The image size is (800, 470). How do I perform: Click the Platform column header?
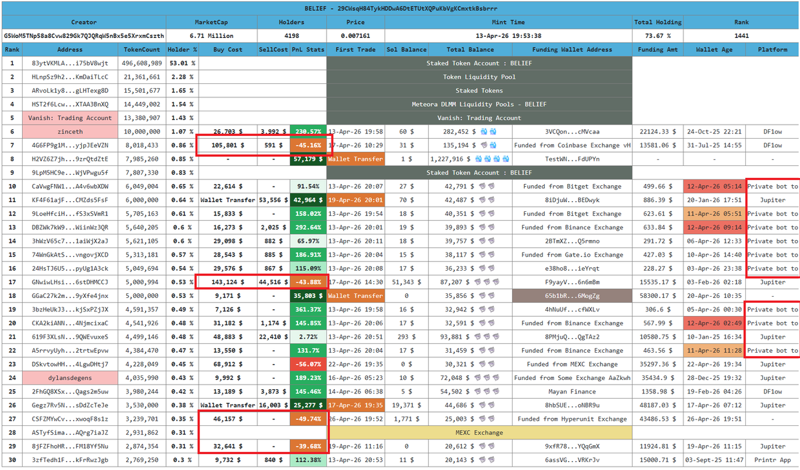tap(771, 49)
